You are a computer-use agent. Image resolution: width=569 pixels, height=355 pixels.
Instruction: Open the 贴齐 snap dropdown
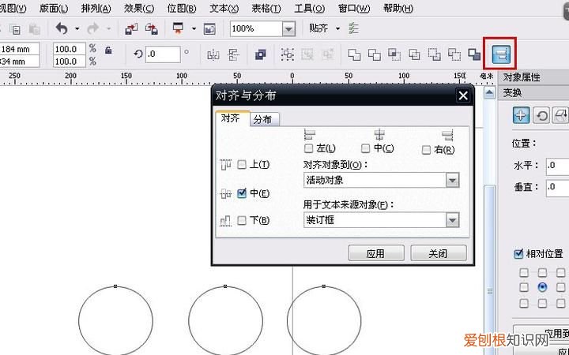click(x=338, y=28)
